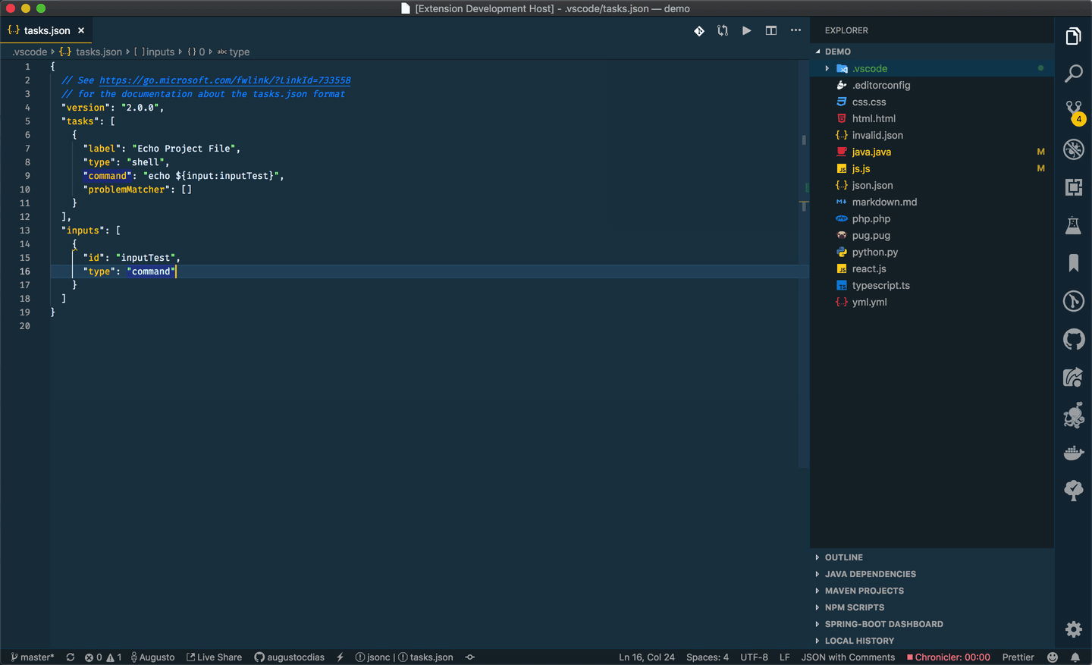Split the editor with split icon
The height and width of the screenshot is (665, 1092).
coord(771,30)
